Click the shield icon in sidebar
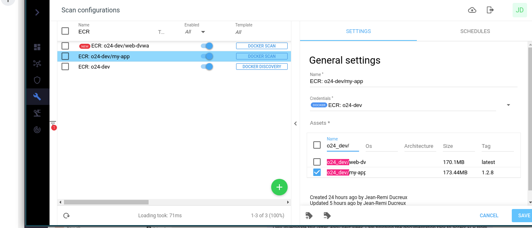This screenshot has height=228, width=532. tap(37, 80)
